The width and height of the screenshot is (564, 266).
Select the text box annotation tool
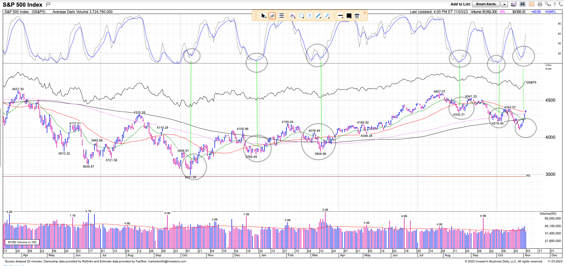(x=309, y=15)
